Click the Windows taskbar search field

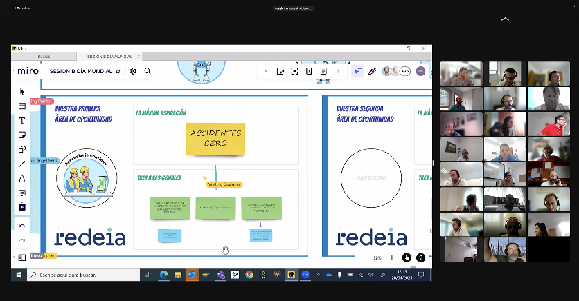[83, 275]
